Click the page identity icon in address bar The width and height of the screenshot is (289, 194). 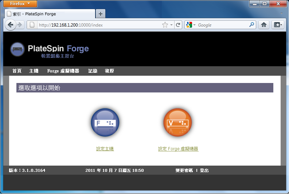[32, 25]
